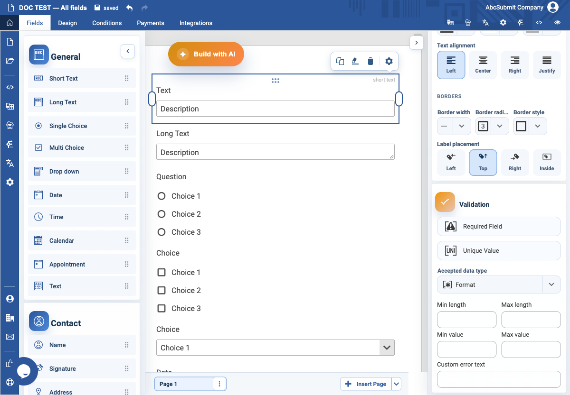
Task: Select the Choice 3 radio button
Action: pyautogui.click(x=161, y=232)
